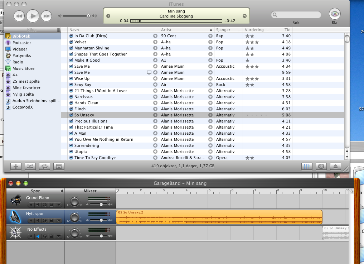The width and height of the screenshot is (364, 264).
Task: Open the CocoModX playlist
Action: click(x=32, y=107)
